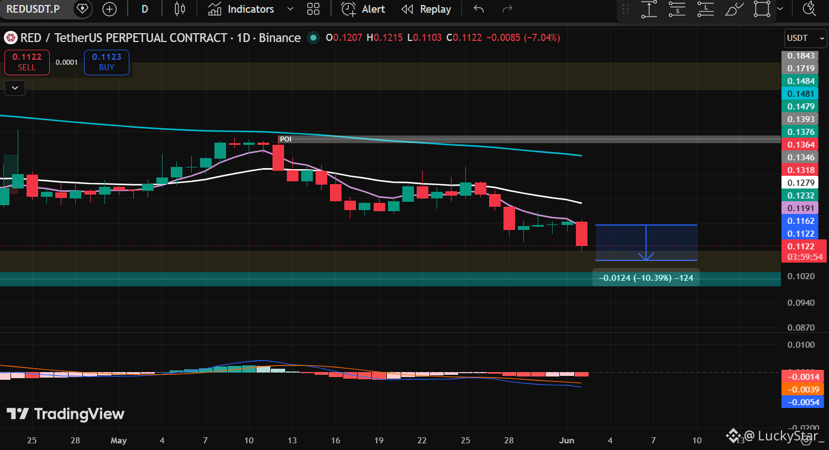Image resolution: width=829 pixels, height=450 pixels.
Task: Open the D time interval menu
Action: (x=145, y=9)
